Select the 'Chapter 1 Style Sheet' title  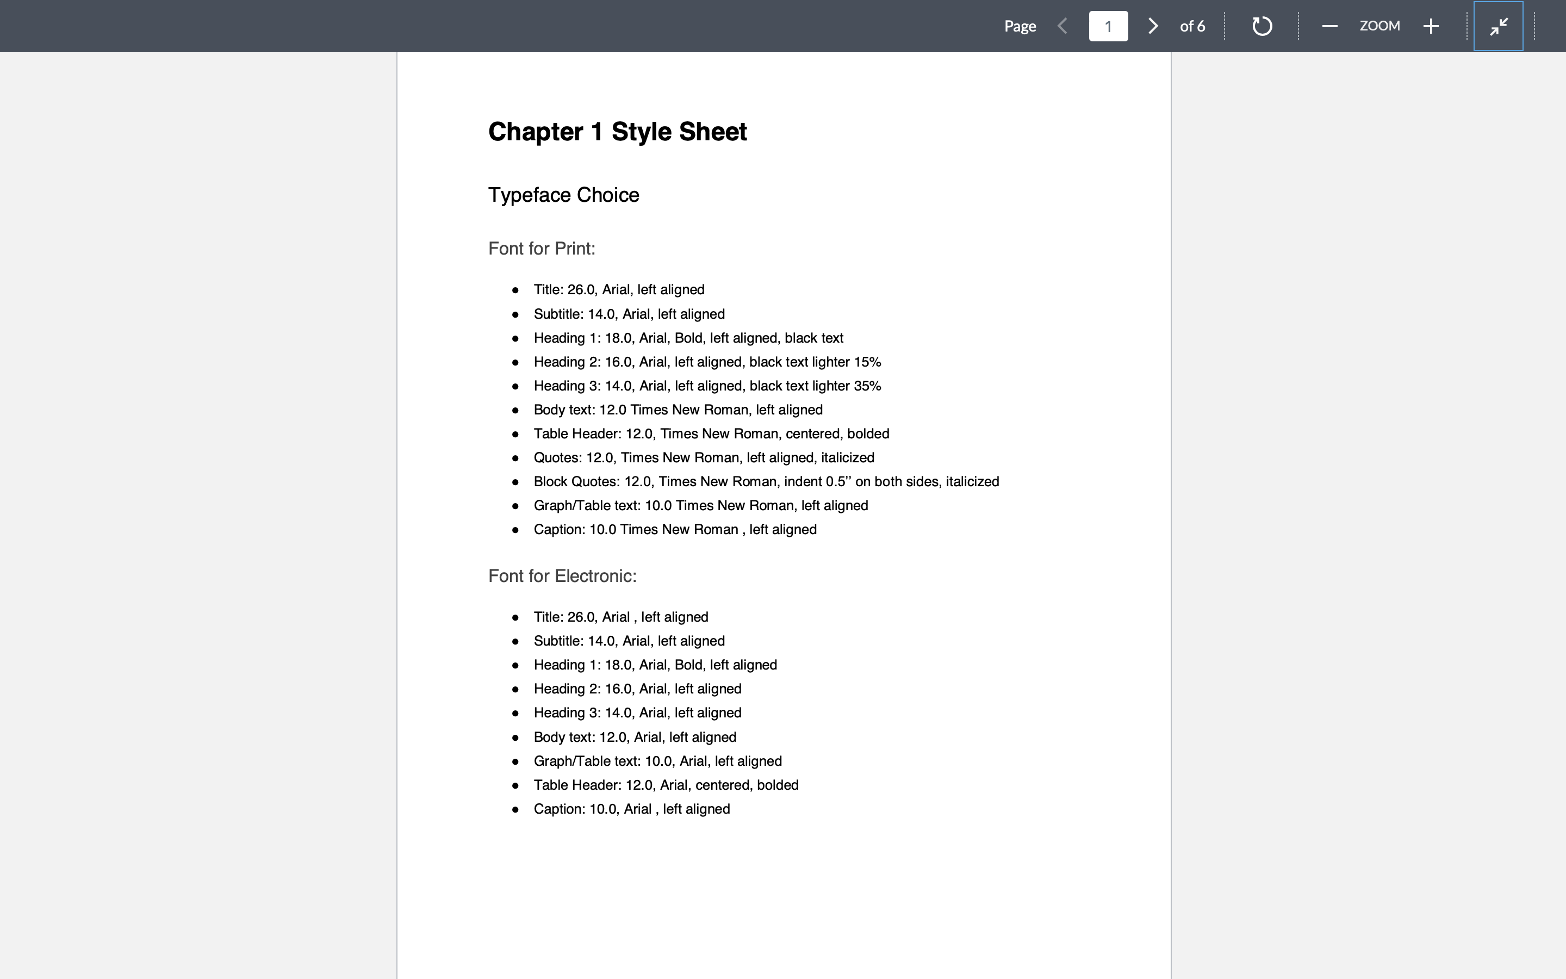pos(617,132)
